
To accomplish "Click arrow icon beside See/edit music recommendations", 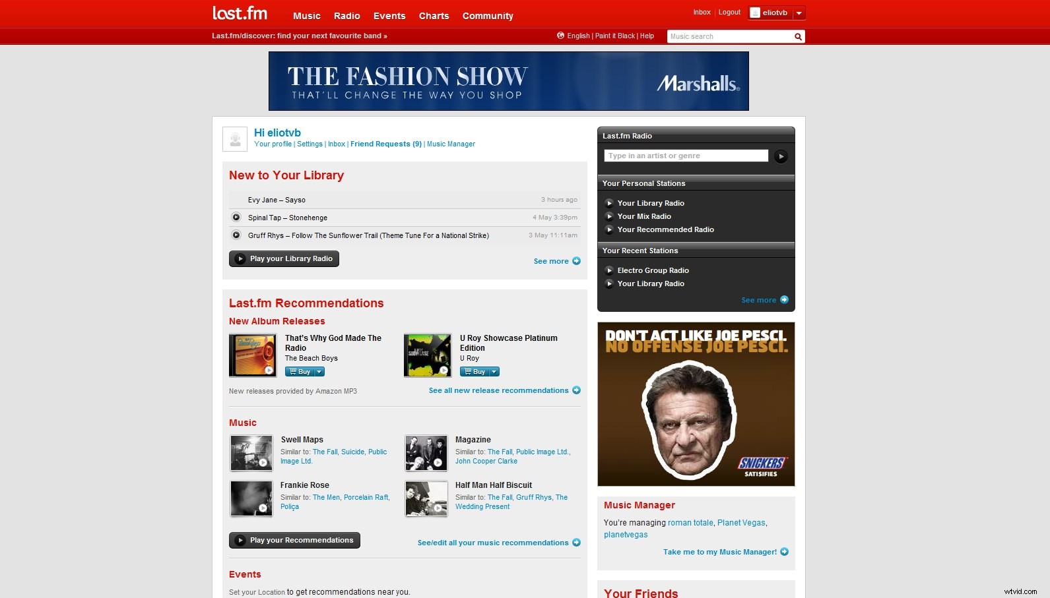I will click(576, 543).
